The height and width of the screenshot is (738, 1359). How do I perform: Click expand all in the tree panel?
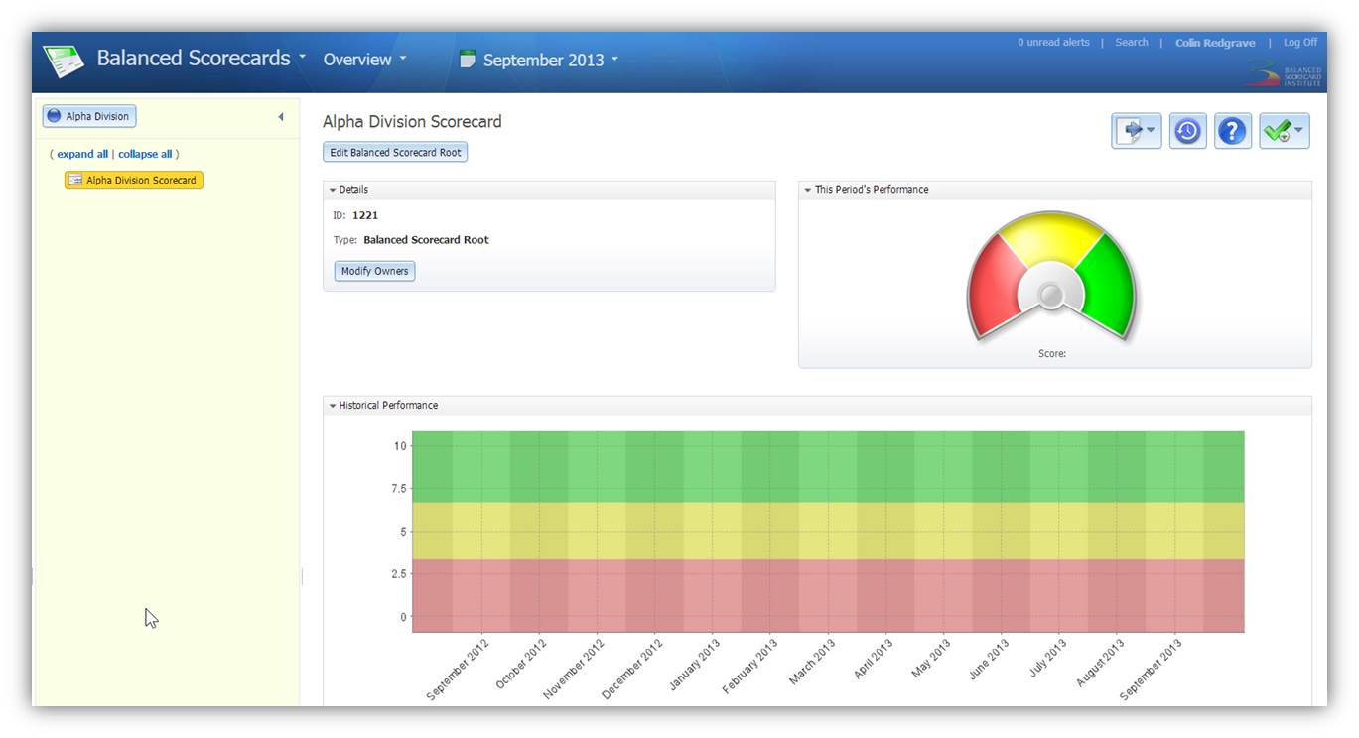(82, 154)
